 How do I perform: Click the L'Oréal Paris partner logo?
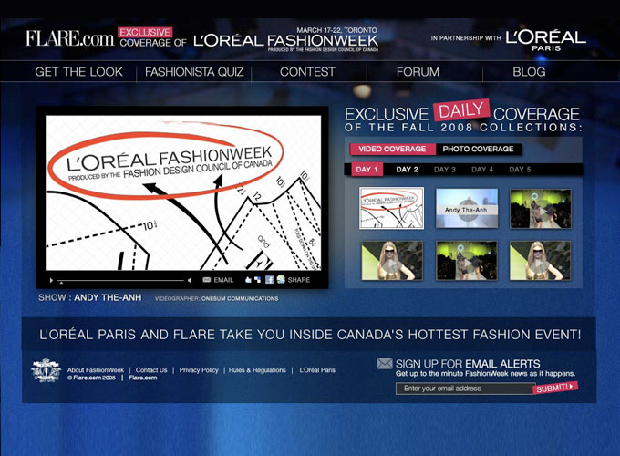(x=545, y=38)
